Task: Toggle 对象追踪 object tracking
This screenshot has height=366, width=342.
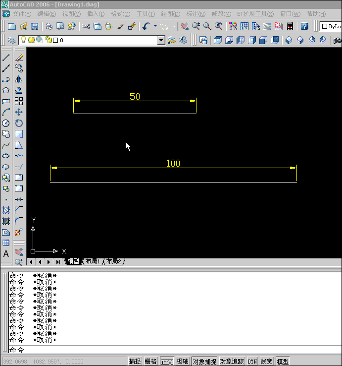Action: click(232, 362)
